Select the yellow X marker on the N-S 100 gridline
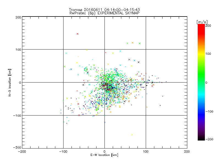The image size is (220, 165). click(87, 50)
